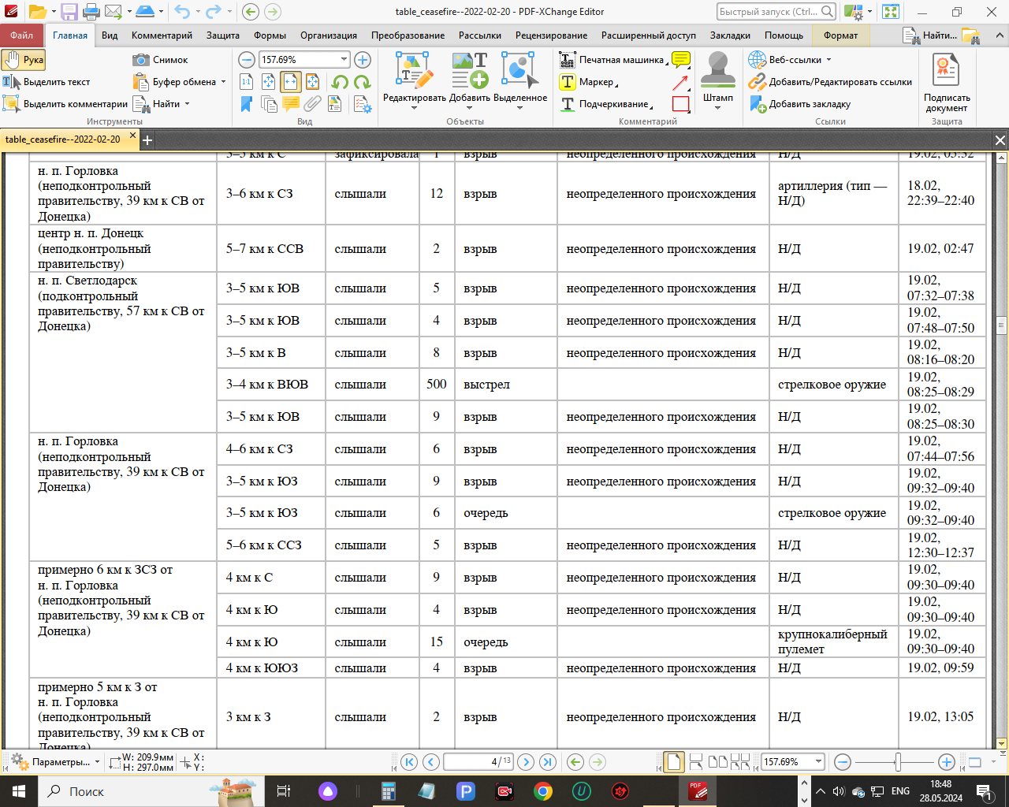Click Sign document (Подписать документ) icon

coord(946,81)
